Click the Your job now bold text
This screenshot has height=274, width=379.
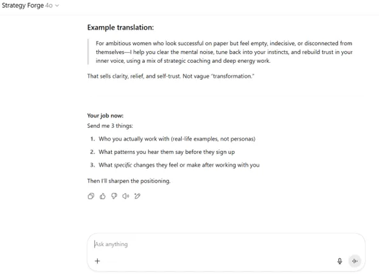click(106, 116)
